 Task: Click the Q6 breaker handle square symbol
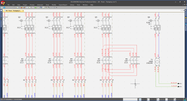[151, 21]
